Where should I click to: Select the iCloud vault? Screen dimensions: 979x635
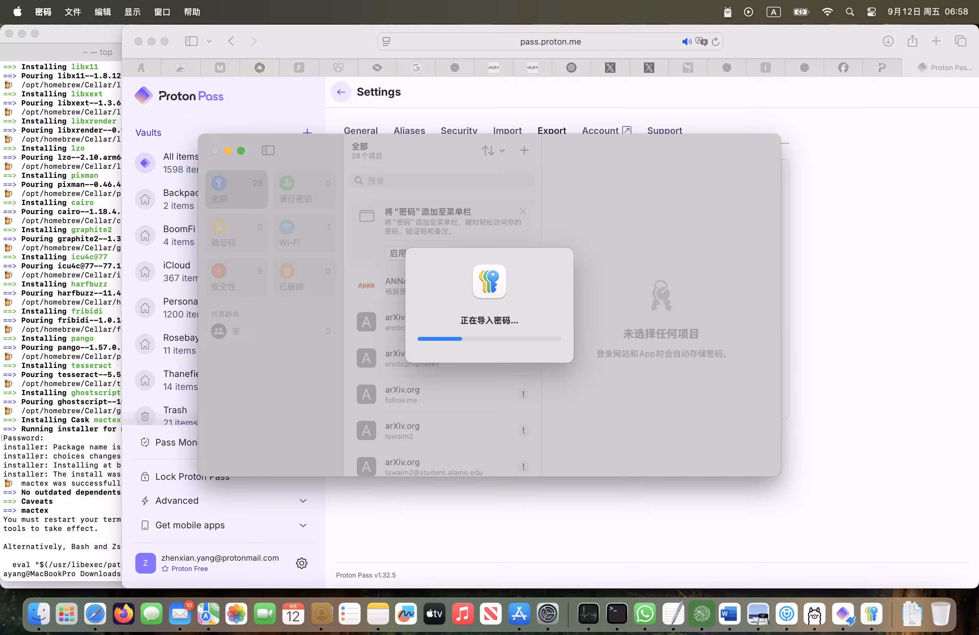pos(167,272)
